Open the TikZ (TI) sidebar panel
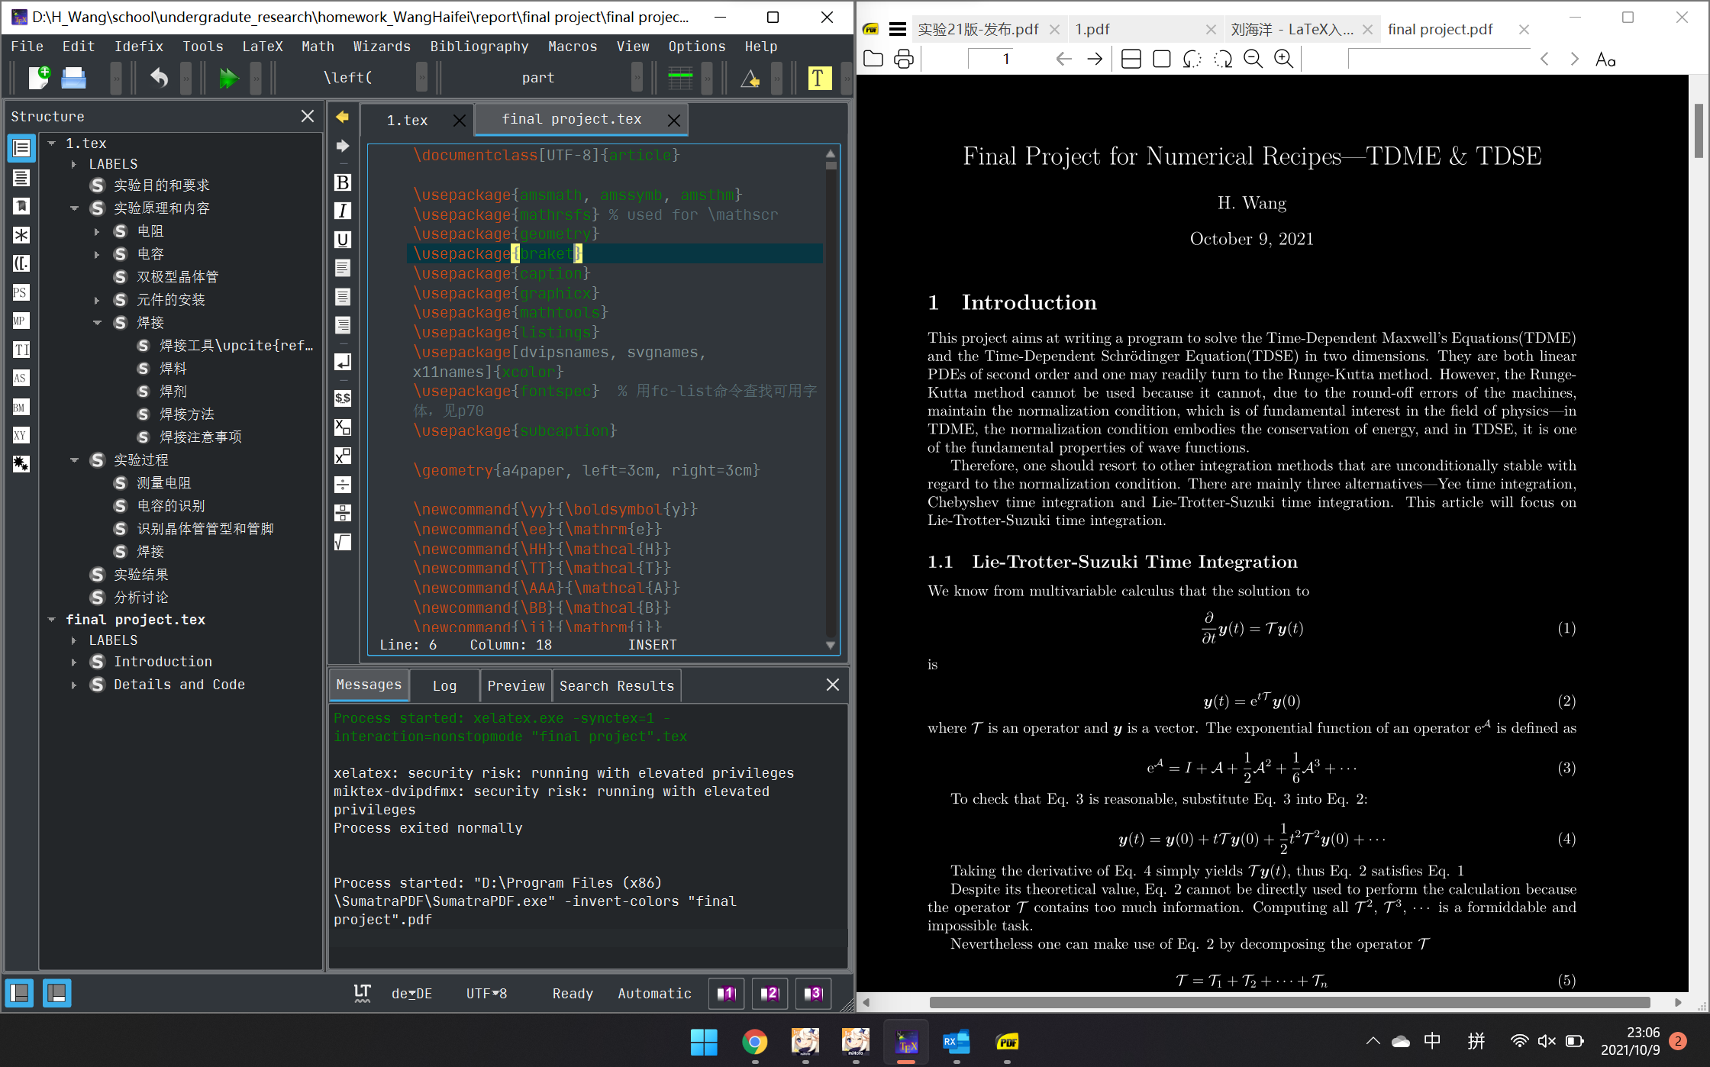 point(21,350)
